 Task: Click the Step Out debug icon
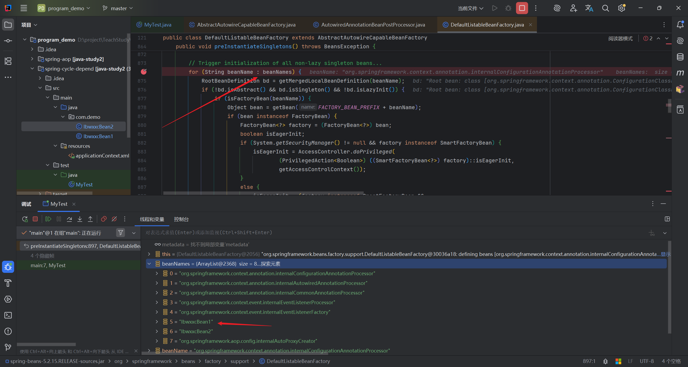(x=90, y=219)
